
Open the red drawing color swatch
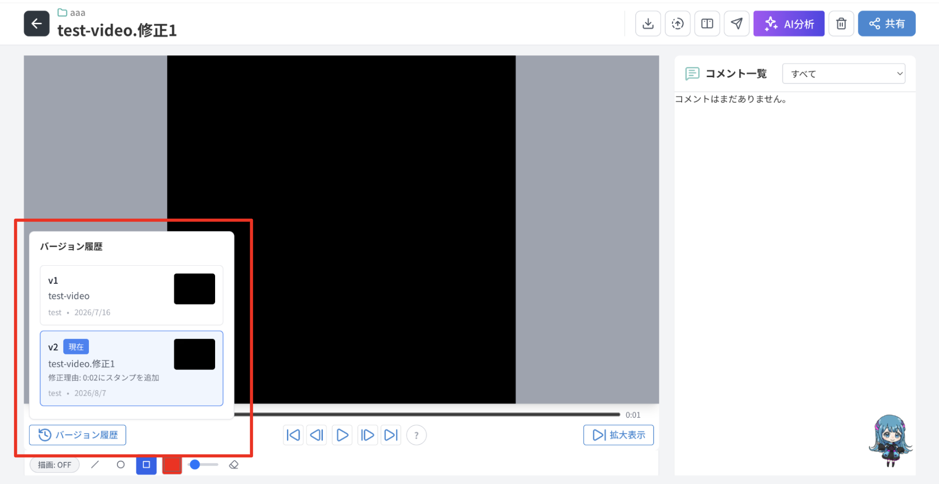click(x=172, y=465)
